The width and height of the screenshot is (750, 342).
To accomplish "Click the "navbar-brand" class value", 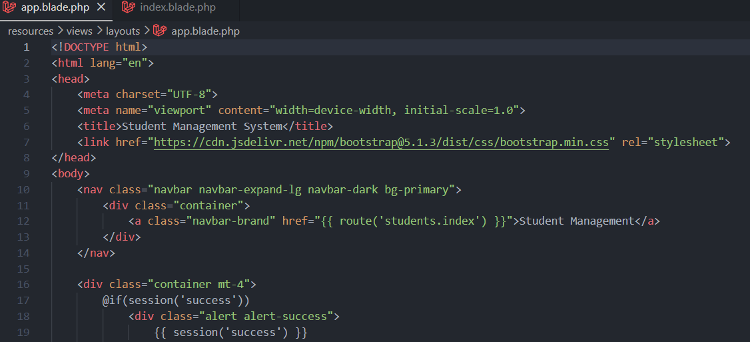I will pyautogui.click(x=231, y=221).
